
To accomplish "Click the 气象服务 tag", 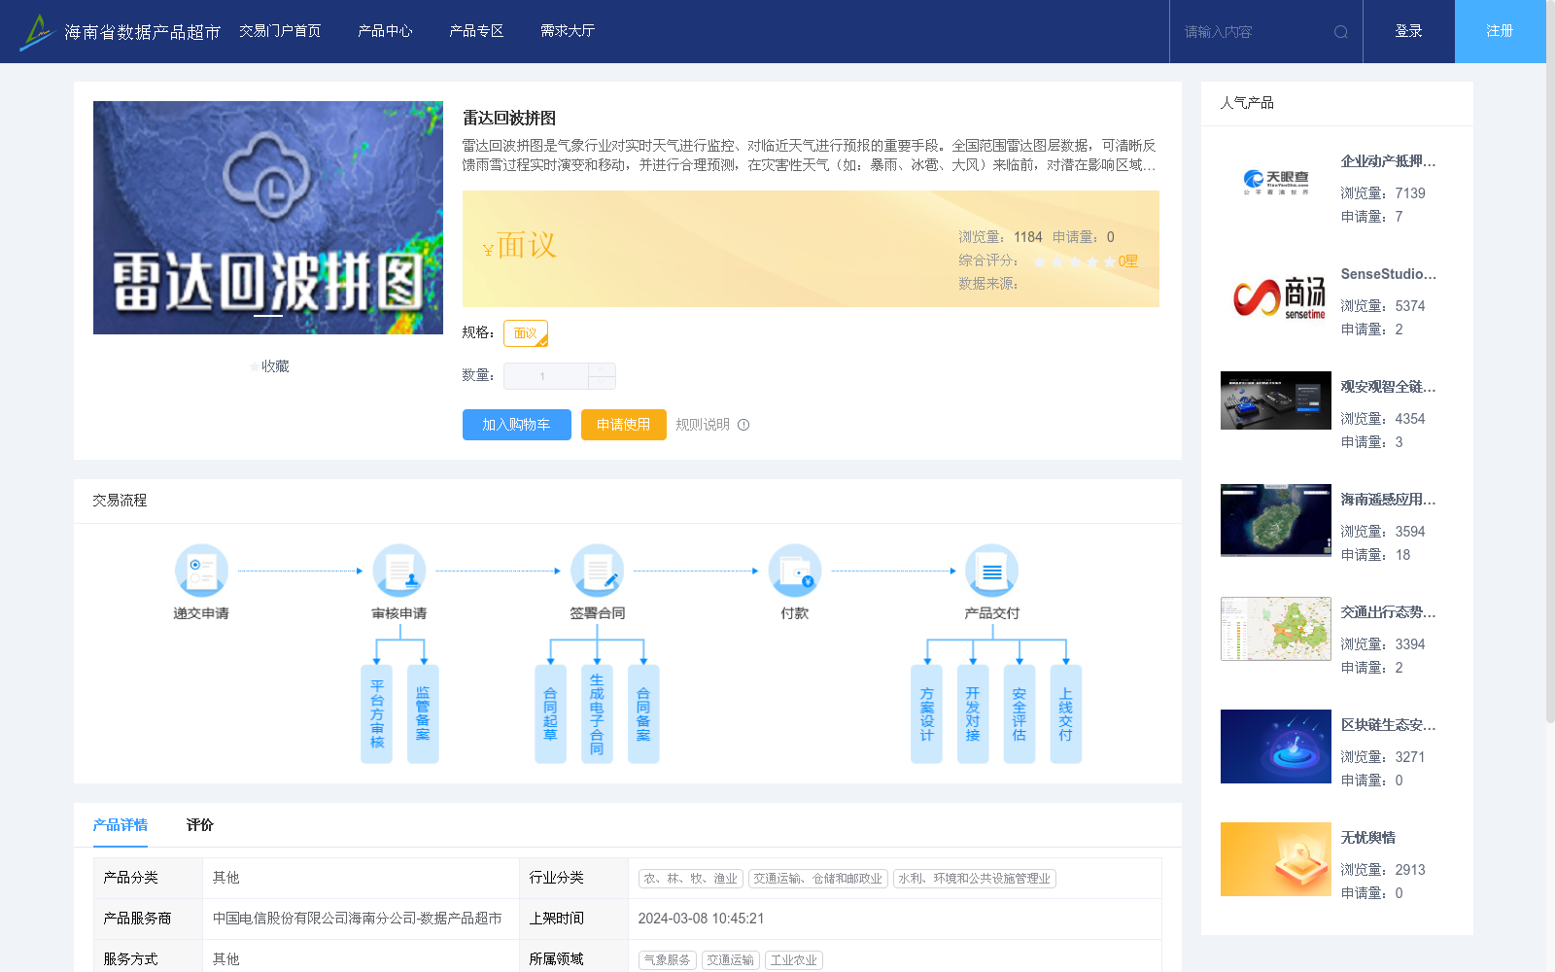I will [x=668, y=960].
